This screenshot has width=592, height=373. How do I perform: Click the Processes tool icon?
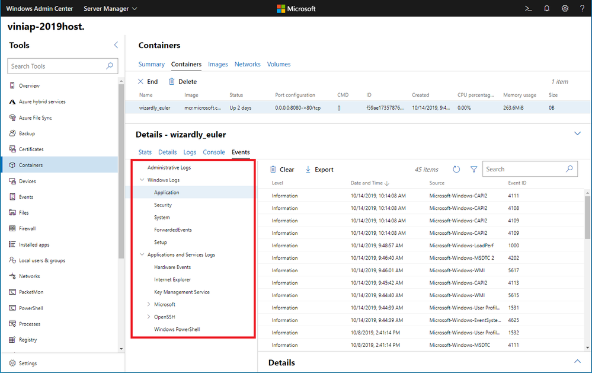pyautogui.click(x=12, y=324)
